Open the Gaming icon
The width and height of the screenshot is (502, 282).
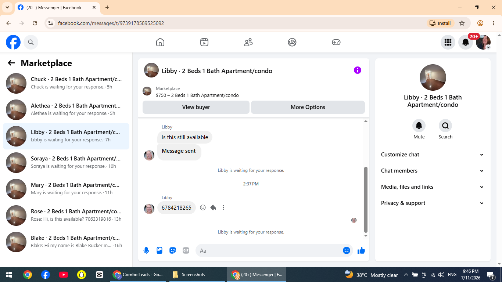pyautogui.click(x=336, y=42)
